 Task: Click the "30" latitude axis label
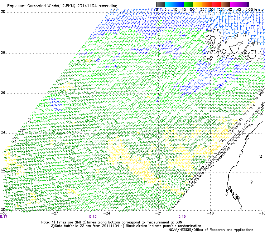3,12
